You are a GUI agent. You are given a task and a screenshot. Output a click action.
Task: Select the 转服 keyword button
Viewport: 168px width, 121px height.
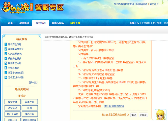pos(30,108)
